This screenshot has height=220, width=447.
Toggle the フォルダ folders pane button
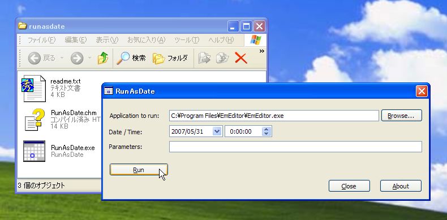pyautogui.click(x=170, y=58)
